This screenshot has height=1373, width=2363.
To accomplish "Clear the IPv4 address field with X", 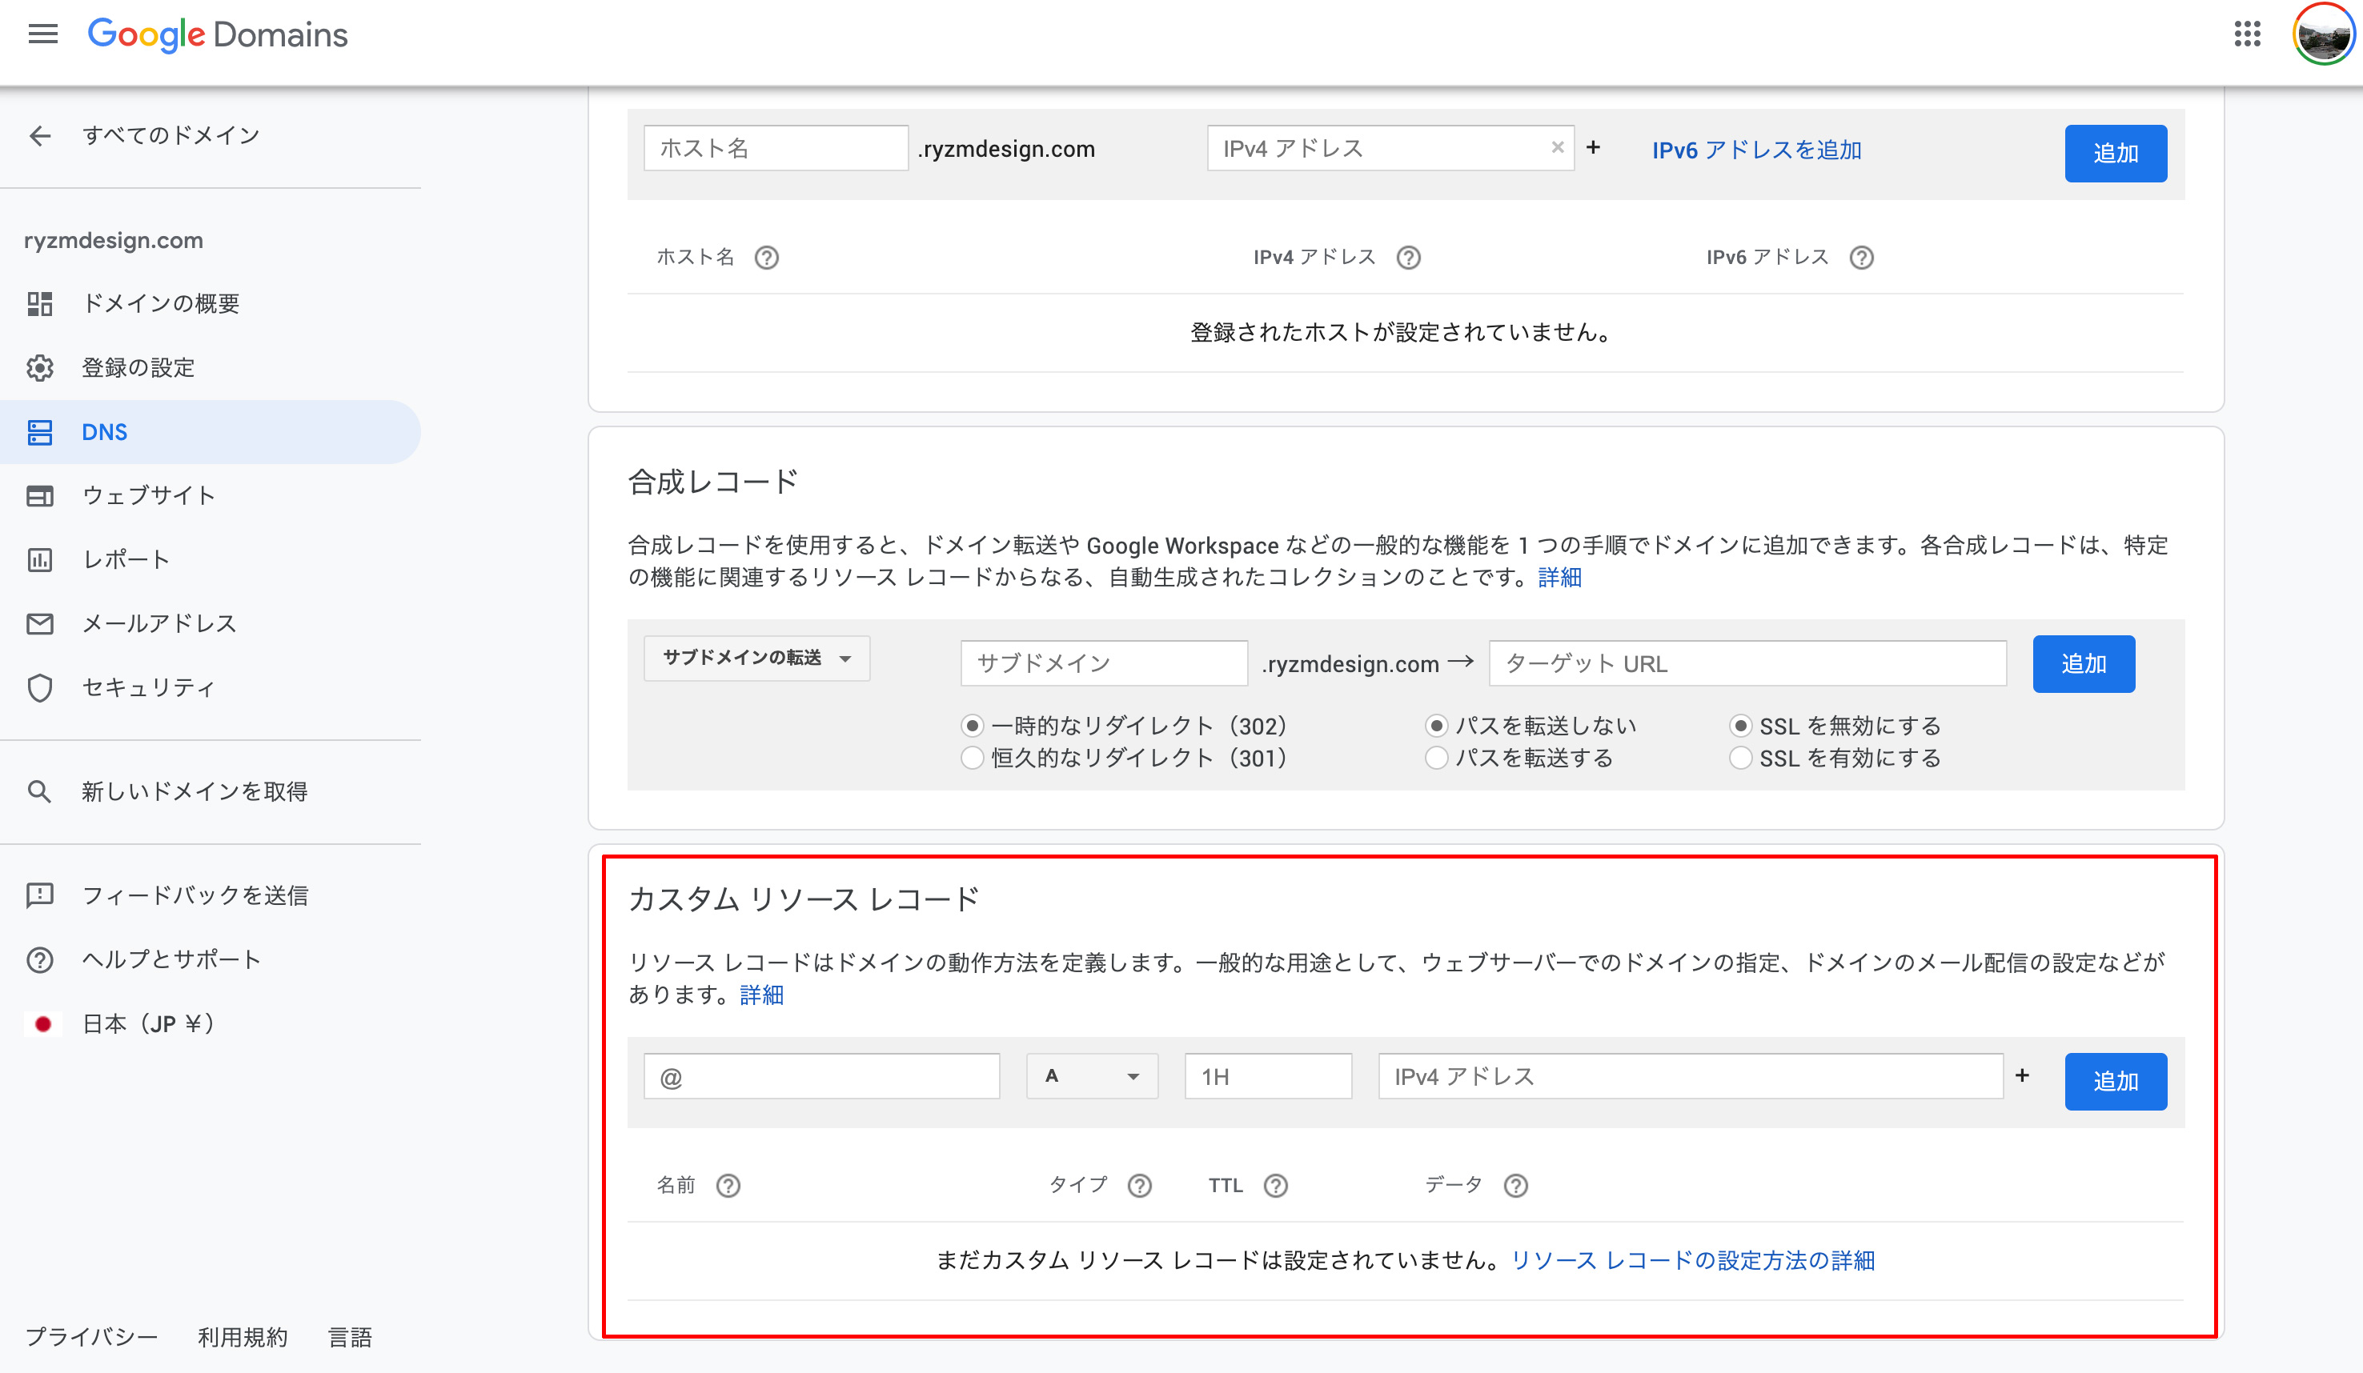I will pyautogui.click(x=1557, y=147).
